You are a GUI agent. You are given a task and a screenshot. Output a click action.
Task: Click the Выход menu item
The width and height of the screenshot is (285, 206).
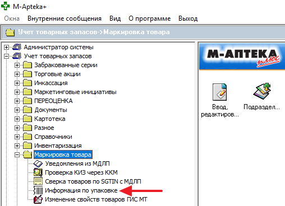tap(188, 18)
